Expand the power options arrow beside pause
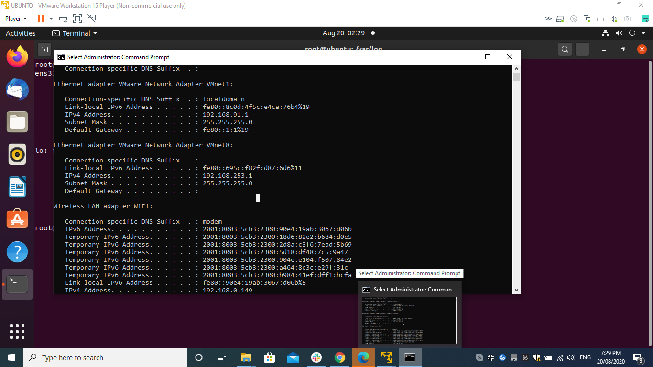The image size is (653, 367). (x=51, y=19)
